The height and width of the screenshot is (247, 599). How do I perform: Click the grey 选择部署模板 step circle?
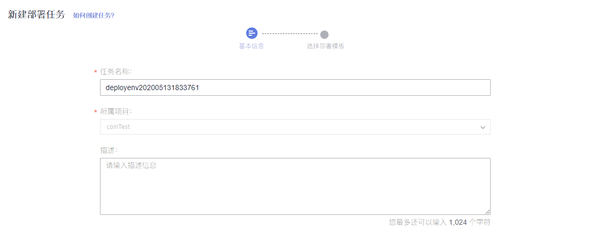324,35
